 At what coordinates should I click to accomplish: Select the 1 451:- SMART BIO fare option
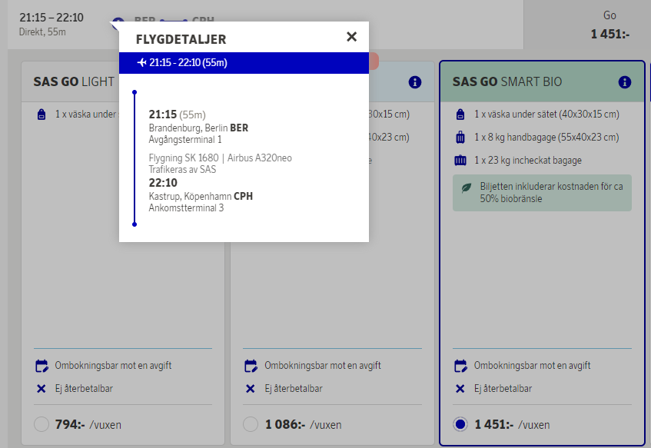(x=459, y=424)
